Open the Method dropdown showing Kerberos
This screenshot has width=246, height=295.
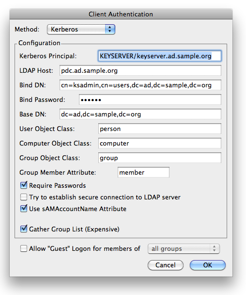coord(81,29)
